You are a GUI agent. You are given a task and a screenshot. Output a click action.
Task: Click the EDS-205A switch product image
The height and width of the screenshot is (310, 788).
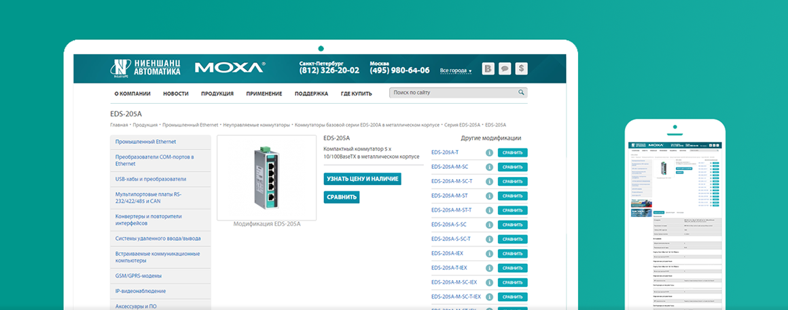[x=266, y=178]
